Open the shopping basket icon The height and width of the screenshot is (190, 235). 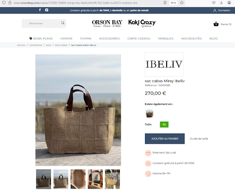coord(216,24)
